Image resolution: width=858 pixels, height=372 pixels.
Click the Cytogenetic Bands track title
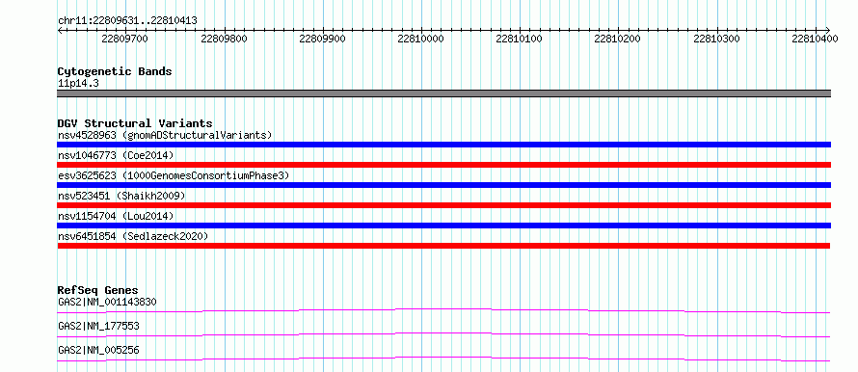[x=115, y=71]
